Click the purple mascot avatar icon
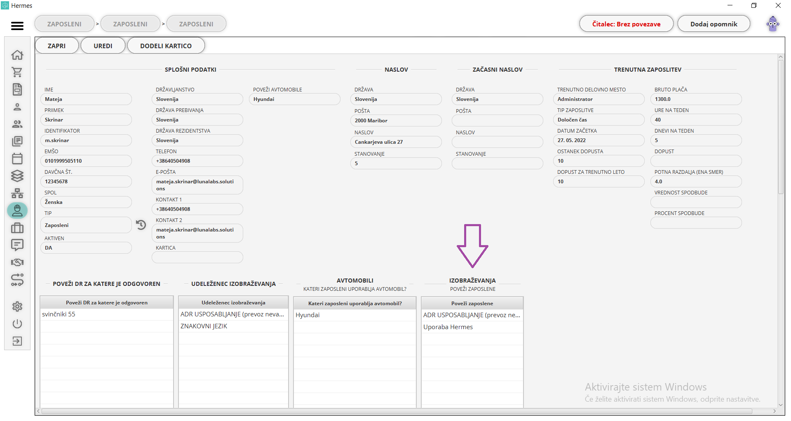791x421 pixels. point(773,24)
